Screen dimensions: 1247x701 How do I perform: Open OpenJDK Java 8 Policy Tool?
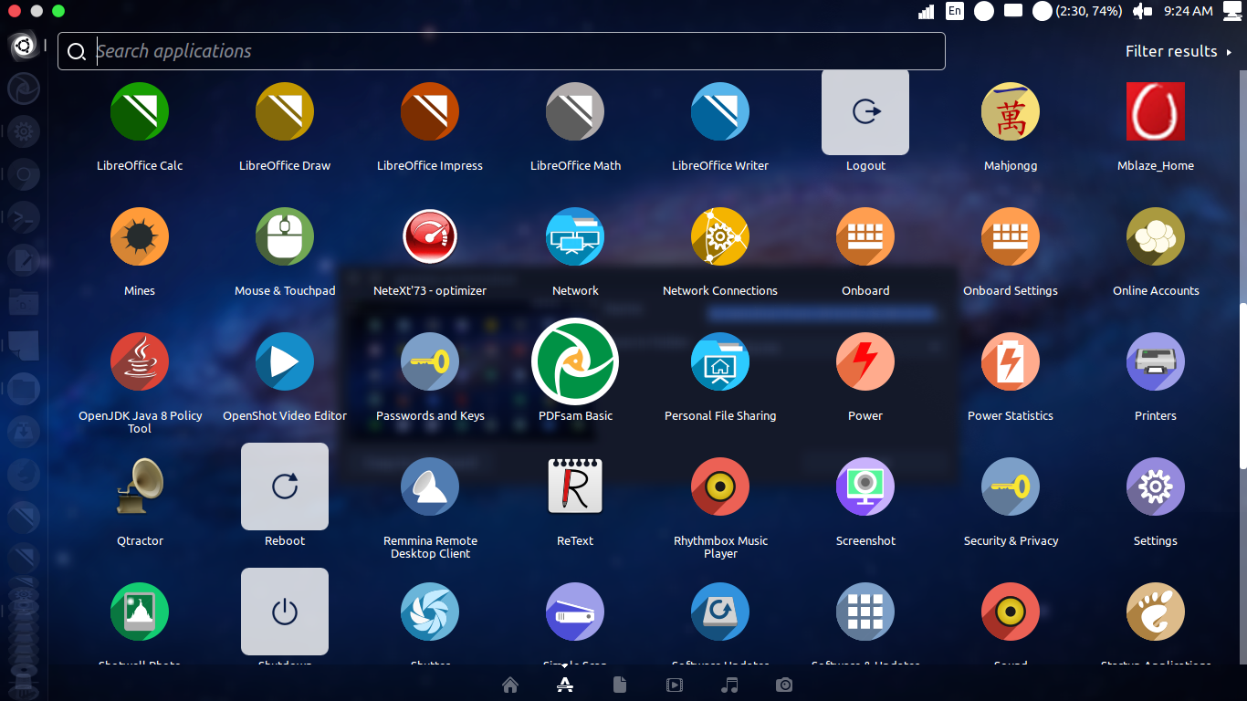140,361
